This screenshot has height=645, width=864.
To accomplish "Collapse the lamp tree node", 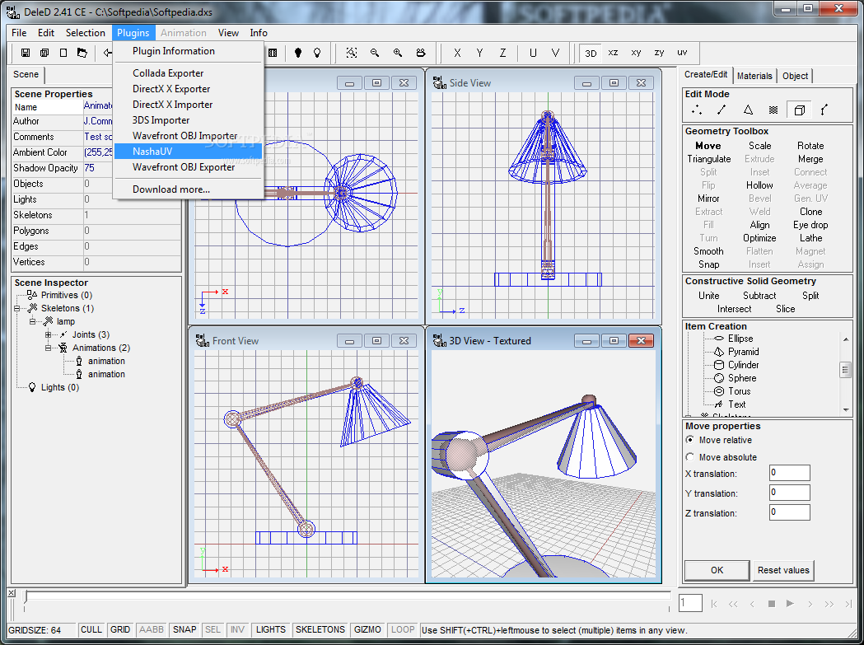I will (32, 321).
